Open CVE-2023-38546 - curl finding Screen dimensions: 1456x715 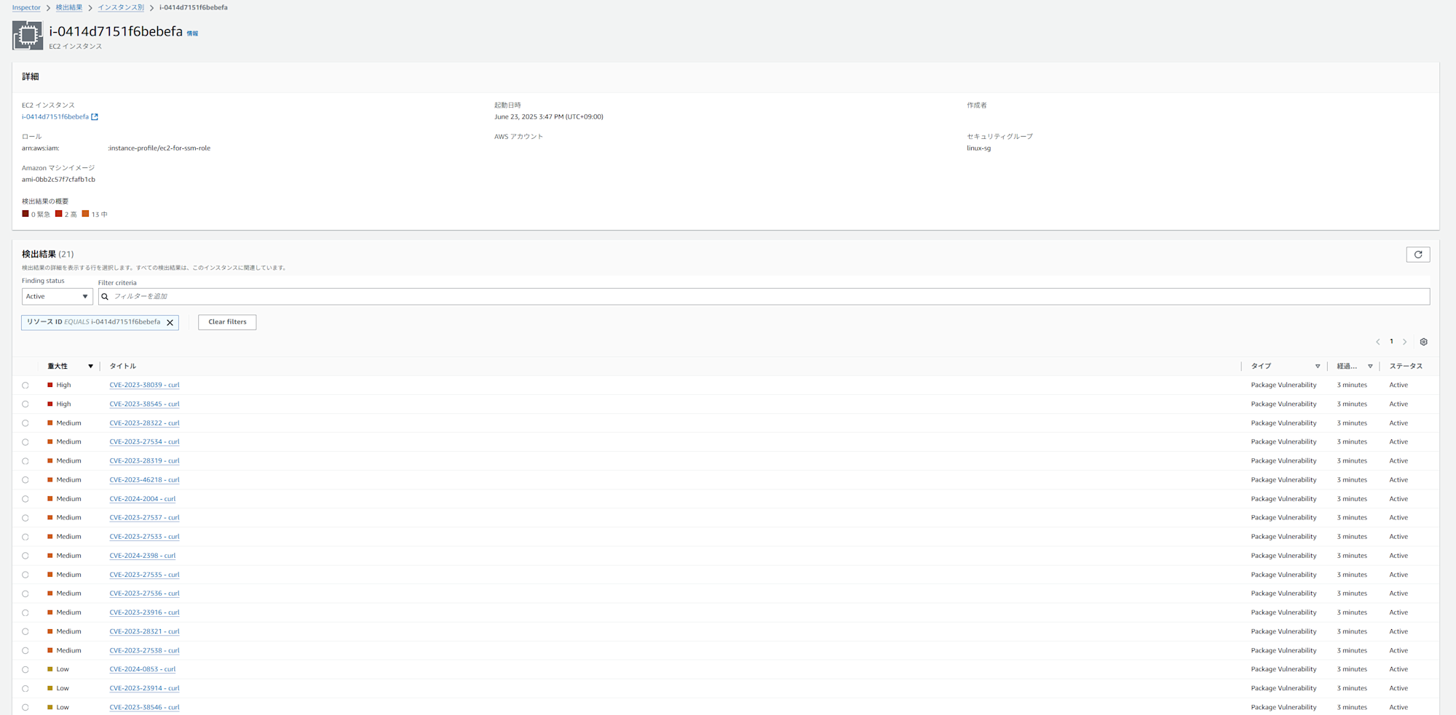click(x=144, y=708)
